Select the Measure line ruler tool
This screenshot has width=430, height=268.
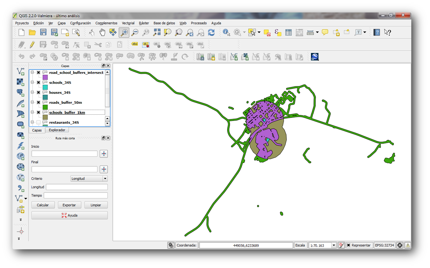pos(310,32)
